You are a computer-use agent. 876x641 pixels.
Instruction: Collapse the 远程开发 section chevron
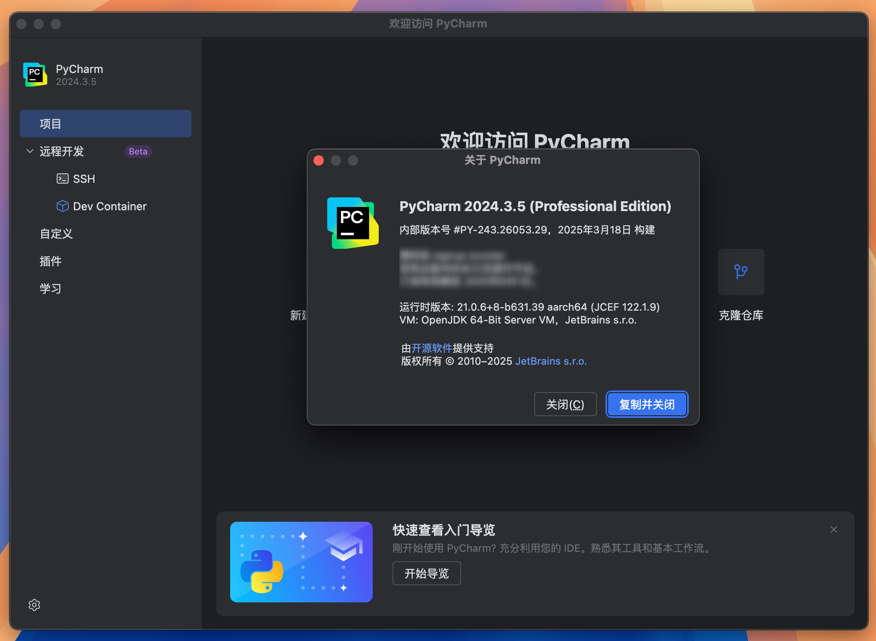(30, 151)
